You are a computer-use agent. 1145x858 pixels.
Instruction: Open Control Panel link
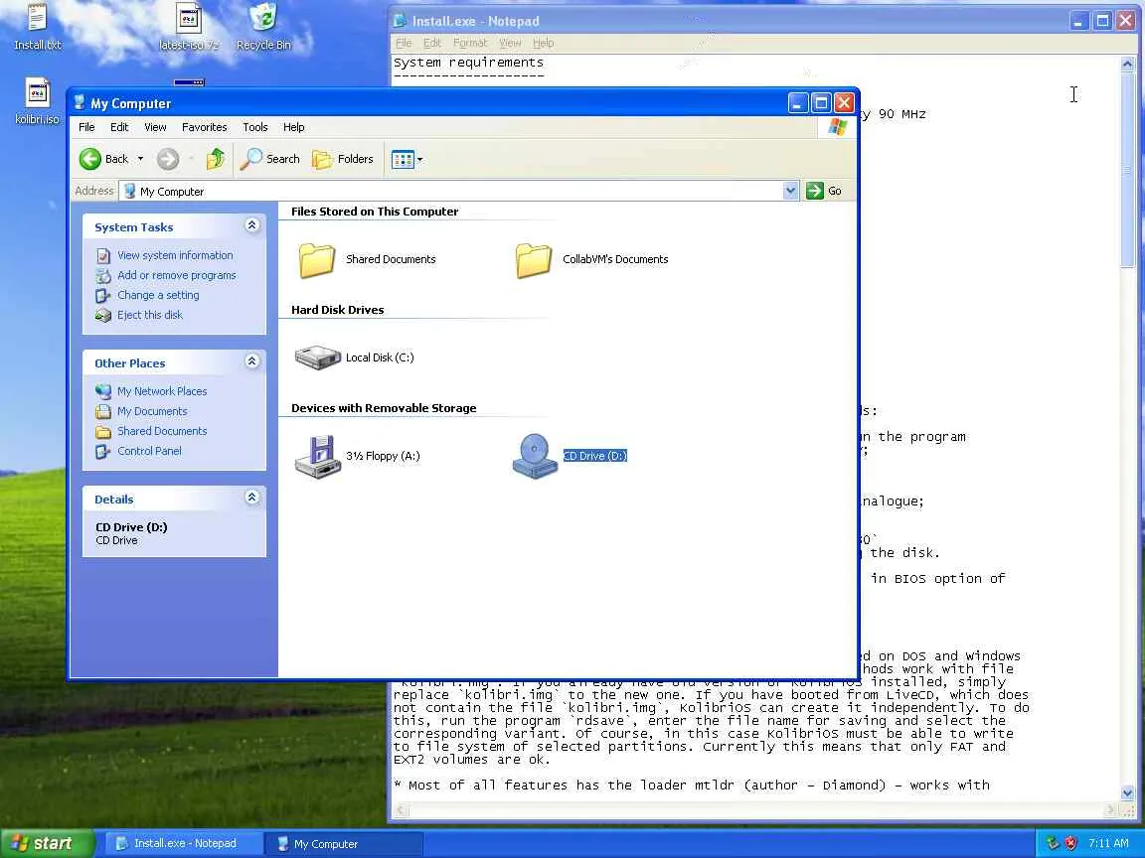pos(149,450)
